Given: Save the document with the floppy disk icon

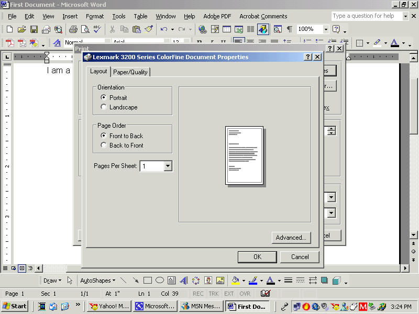Looking at the screenshot, I should 34,29.
